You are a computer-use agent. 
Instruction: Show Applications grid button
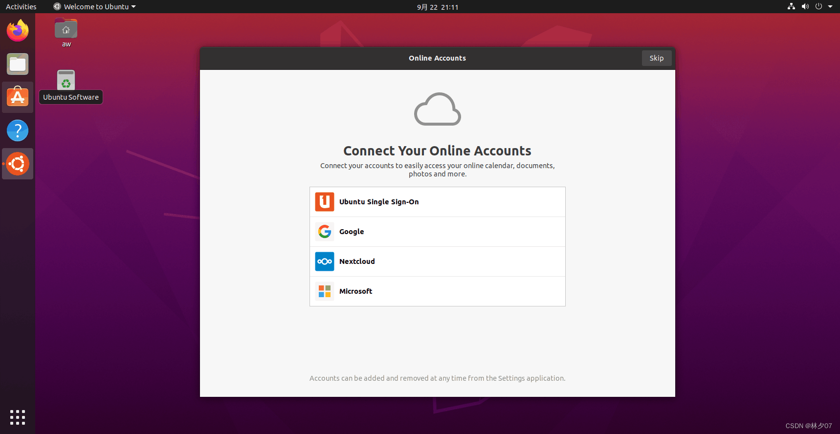tap(18, 417)
